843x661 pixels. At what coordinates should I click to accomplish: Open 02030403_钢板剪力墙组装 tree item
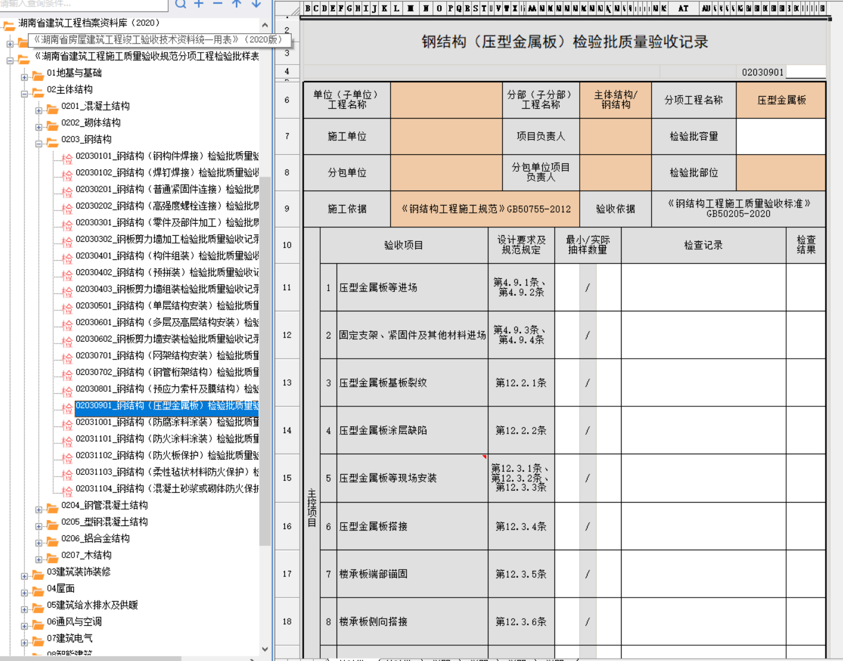click(167, 289)
